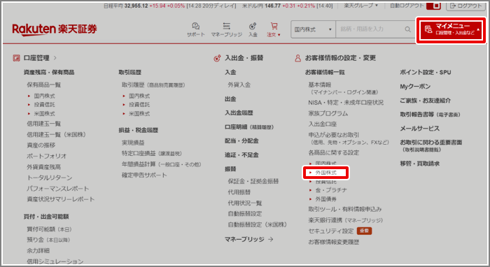
Task: Open 取引報告書等 (電子書面)
Action: (x=430, y=115)
